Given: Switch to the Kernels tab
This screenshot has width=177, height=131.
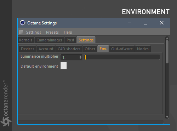Looking at the screenshot, I should pyautogui.click(x=26, y=40).
